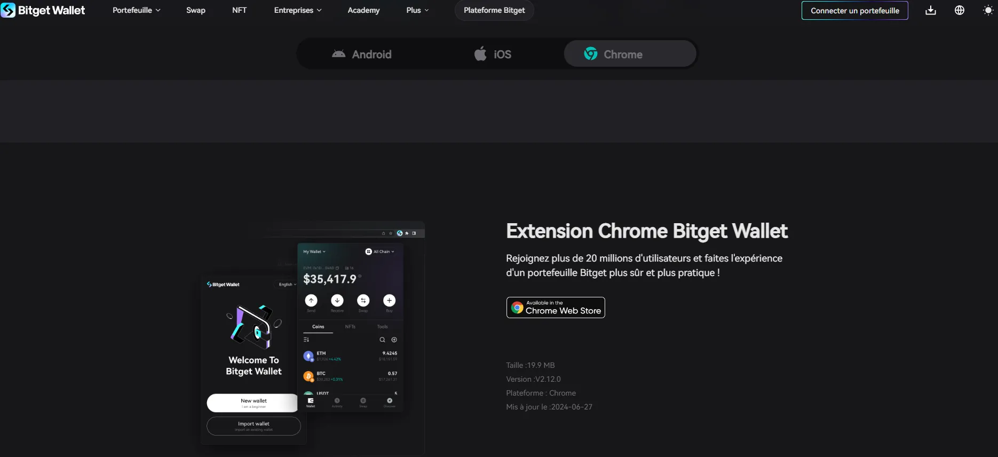
Task: Click the Wallet bottom nav icon in preview
Action: pos(311,403)
